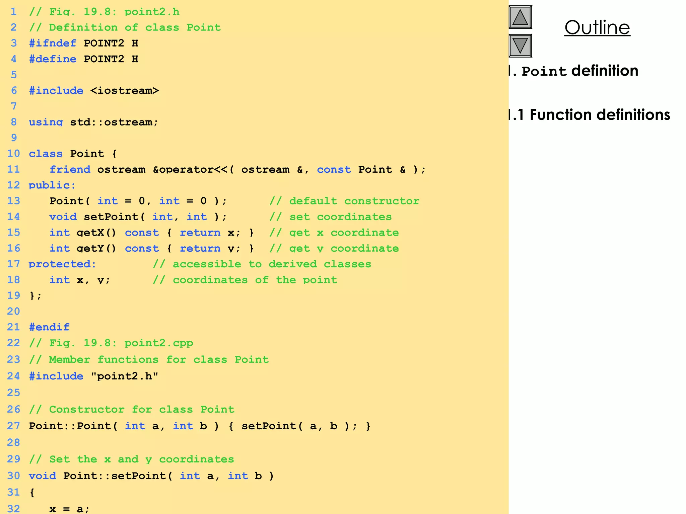The height and width of the screenshot is (514, 686).
Task: Click the 'int x, y;' member declaration
Action: coord(80,280)
